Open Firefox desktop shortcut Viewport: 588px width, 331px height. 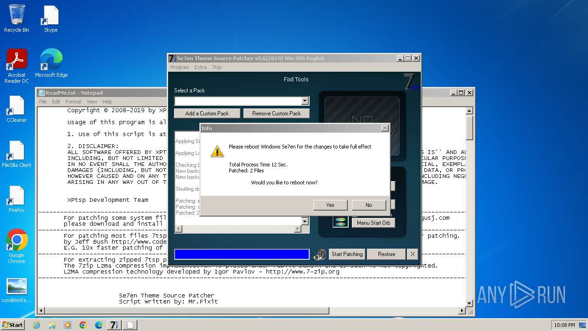point(17,199)
